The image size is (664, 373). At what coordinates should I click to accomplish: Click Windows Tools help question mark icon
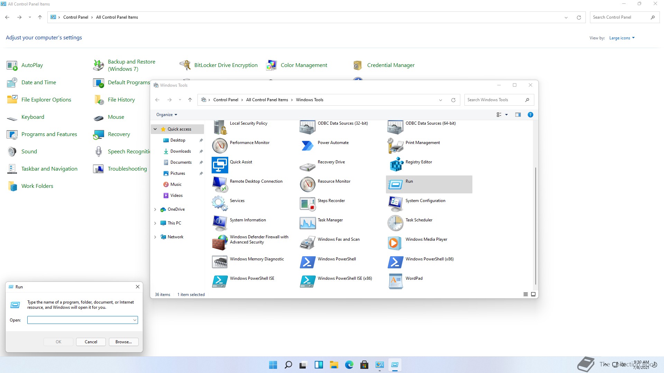tap(530, 115)
